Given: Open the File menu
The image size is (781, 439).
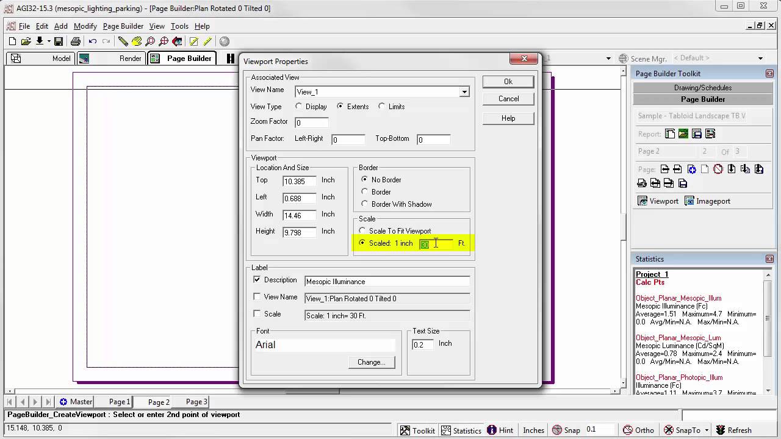Looking at the screenshot, I should [x=24, y=26].
